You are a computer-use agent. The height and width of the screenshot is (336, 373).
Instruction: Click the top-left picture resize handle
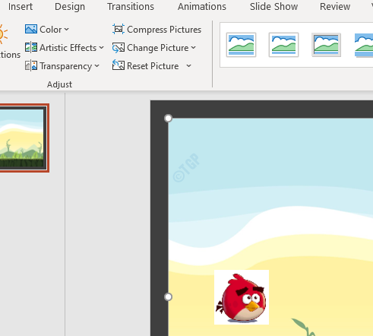pos(168,119)
